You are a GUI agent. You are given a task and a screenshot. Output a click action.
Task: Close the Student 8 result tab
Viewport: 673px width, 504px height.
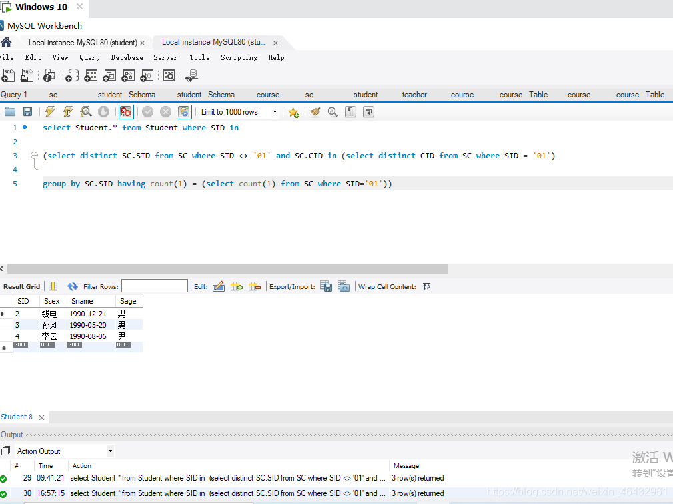tap(41, 417)
